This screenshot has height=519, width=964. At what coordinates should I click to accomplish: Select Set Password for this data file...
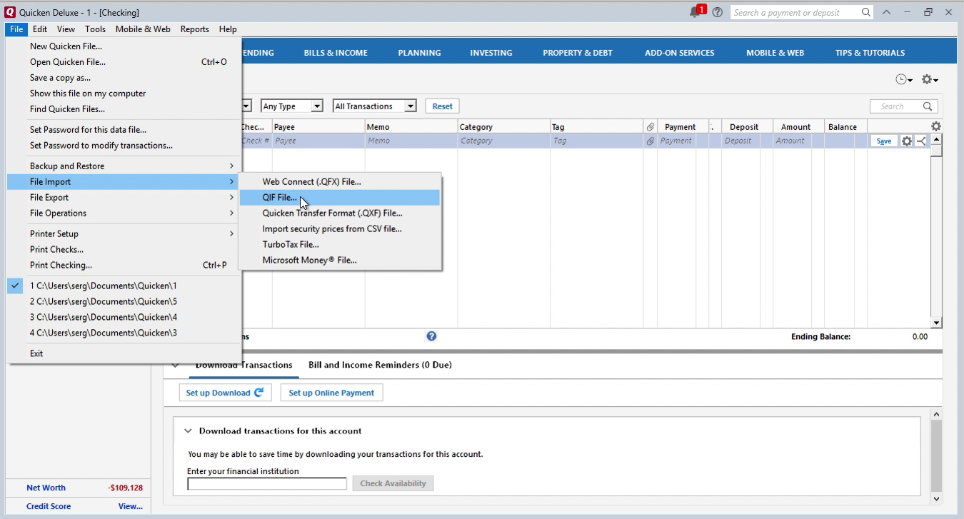click(x=122, y=130)
